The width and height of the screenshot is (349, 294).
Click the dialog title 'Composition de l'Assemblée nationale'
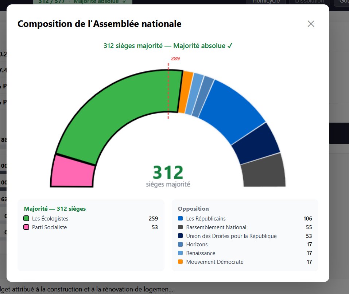[100, 24]
